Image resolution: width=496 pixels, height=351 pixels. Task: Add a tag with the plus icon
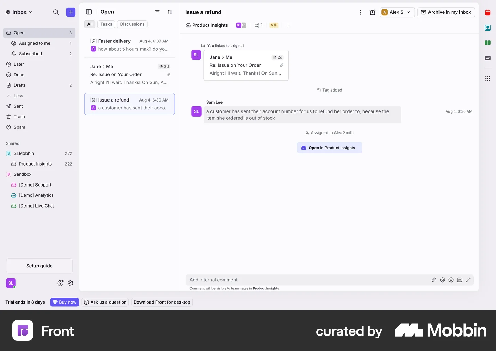[x=288, y=25]
